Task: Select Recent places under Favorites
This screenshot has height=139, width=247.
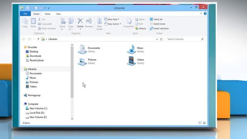Action: pos(35,60)
